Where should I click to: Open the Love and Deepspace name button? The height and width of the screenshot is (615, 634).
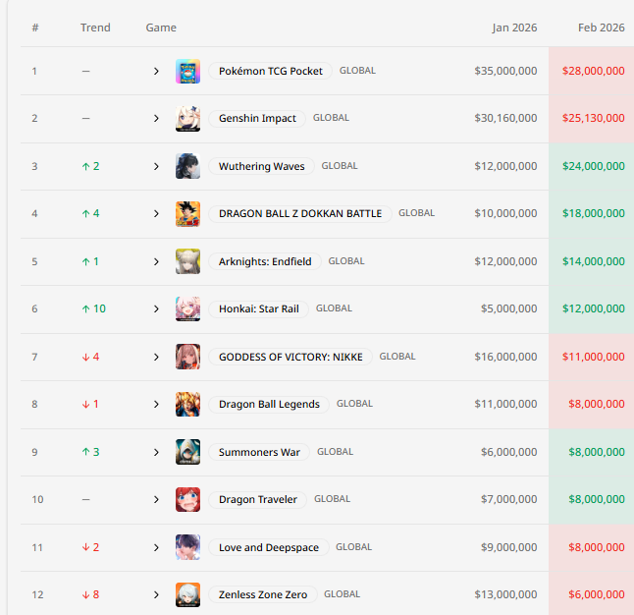269,547
